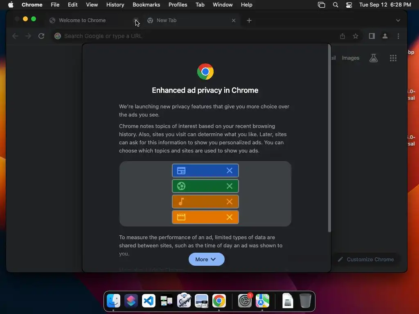Click Customize Chrome button
Screen dimensions: 419x314
click(x=366, y=259)
